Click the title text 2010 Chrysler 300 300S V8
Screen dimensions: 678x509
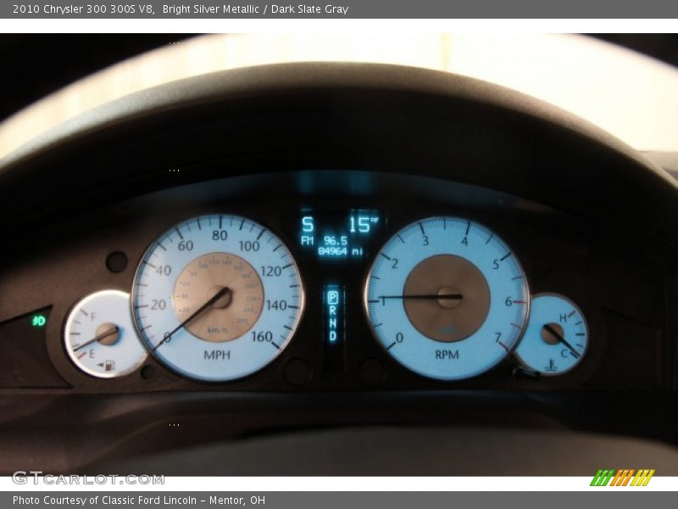[83, 9]
